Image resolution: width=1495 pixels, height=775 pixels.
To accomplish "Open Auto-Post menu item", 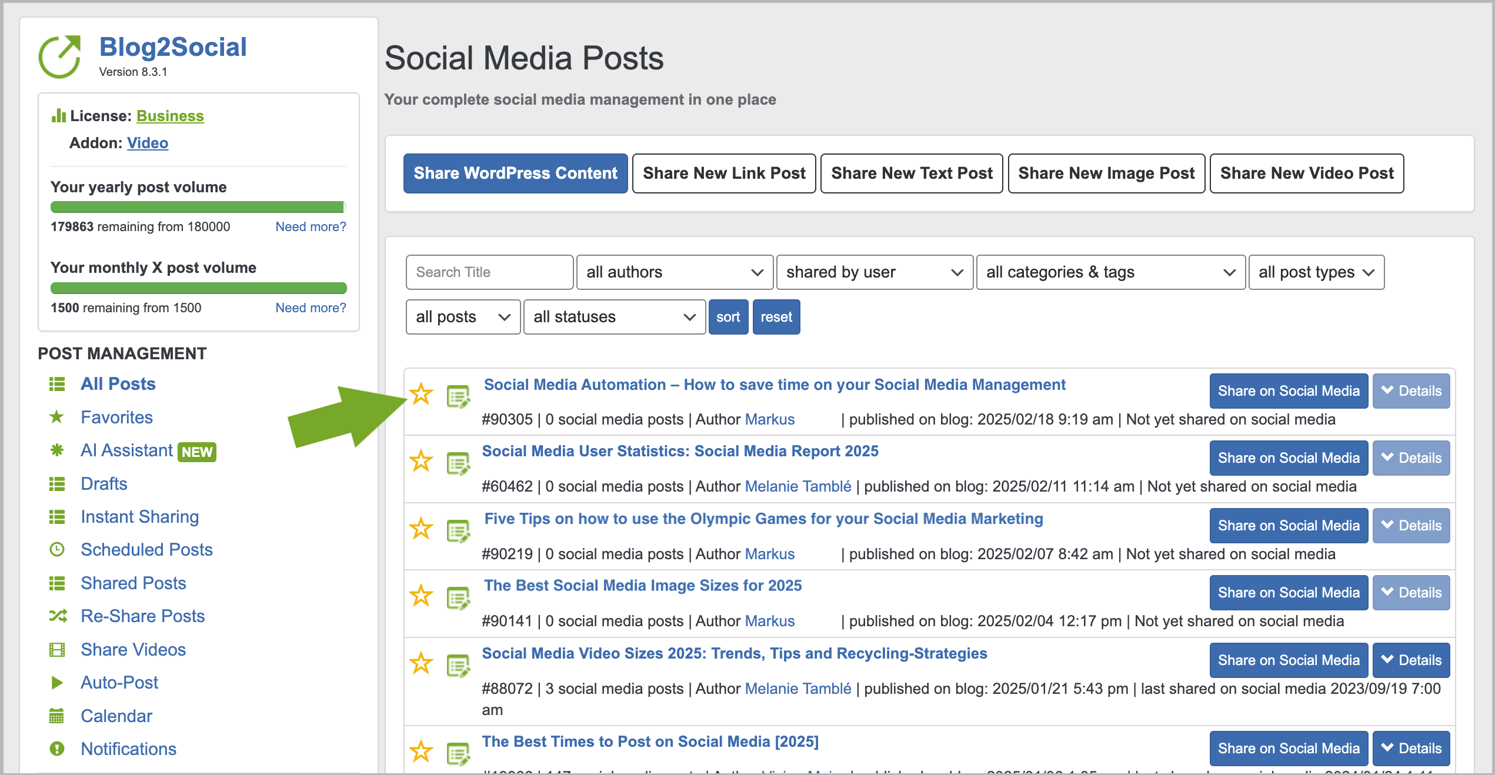I will click(x=119, y=683).
